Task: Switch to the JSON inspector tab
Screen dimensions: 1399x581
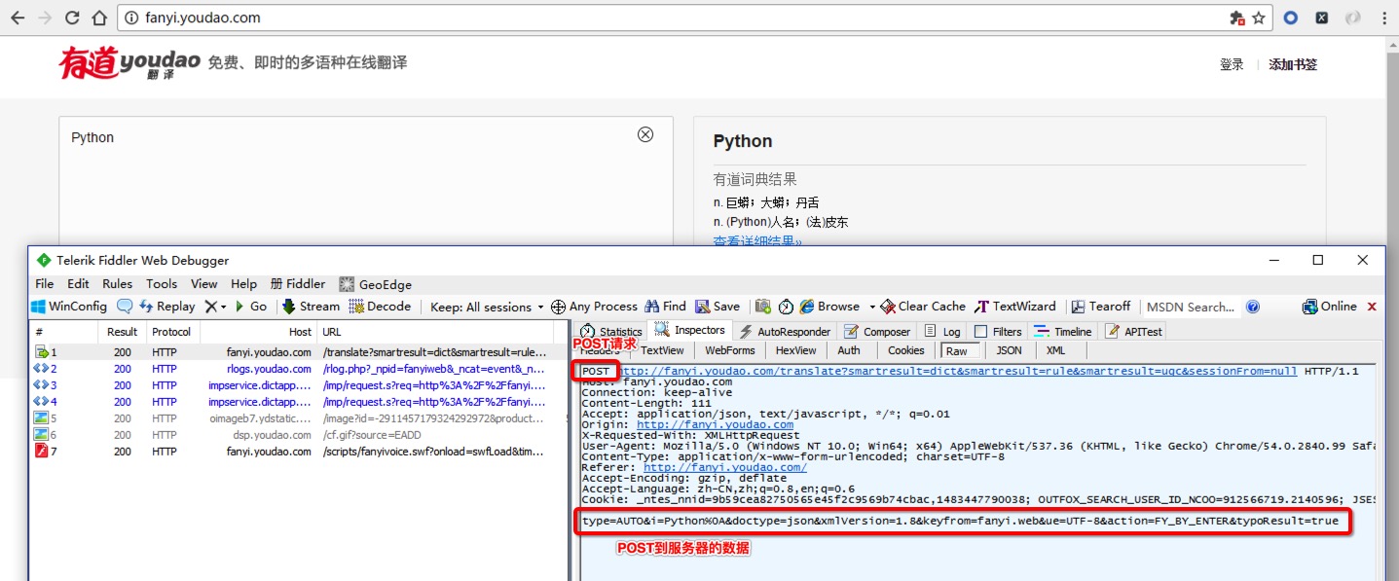Action: click(x=1008, y=350)
